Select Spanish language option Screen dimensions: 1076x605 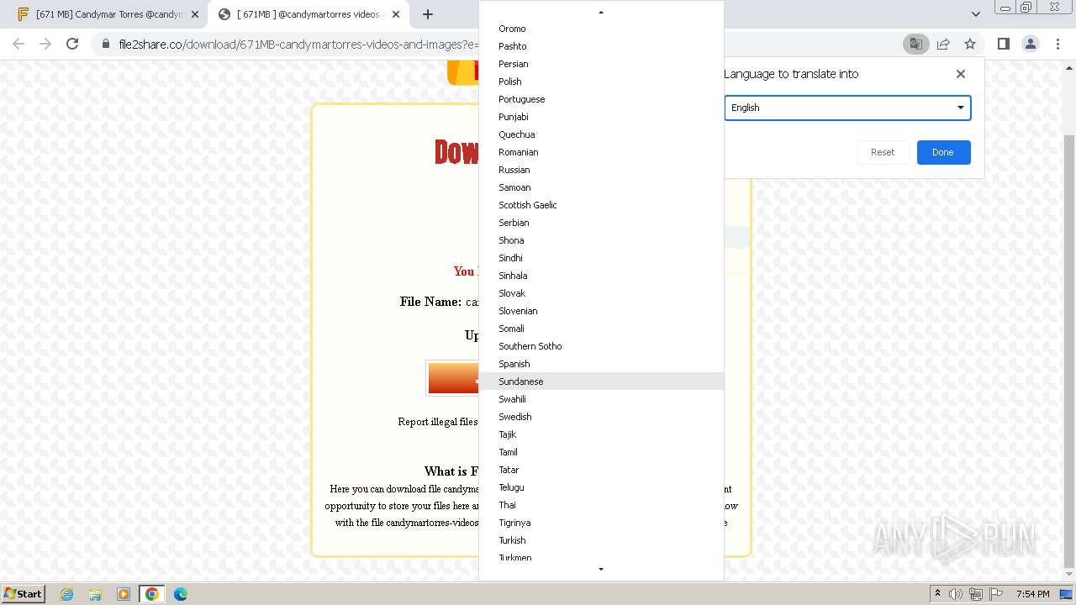pos(601,364)
